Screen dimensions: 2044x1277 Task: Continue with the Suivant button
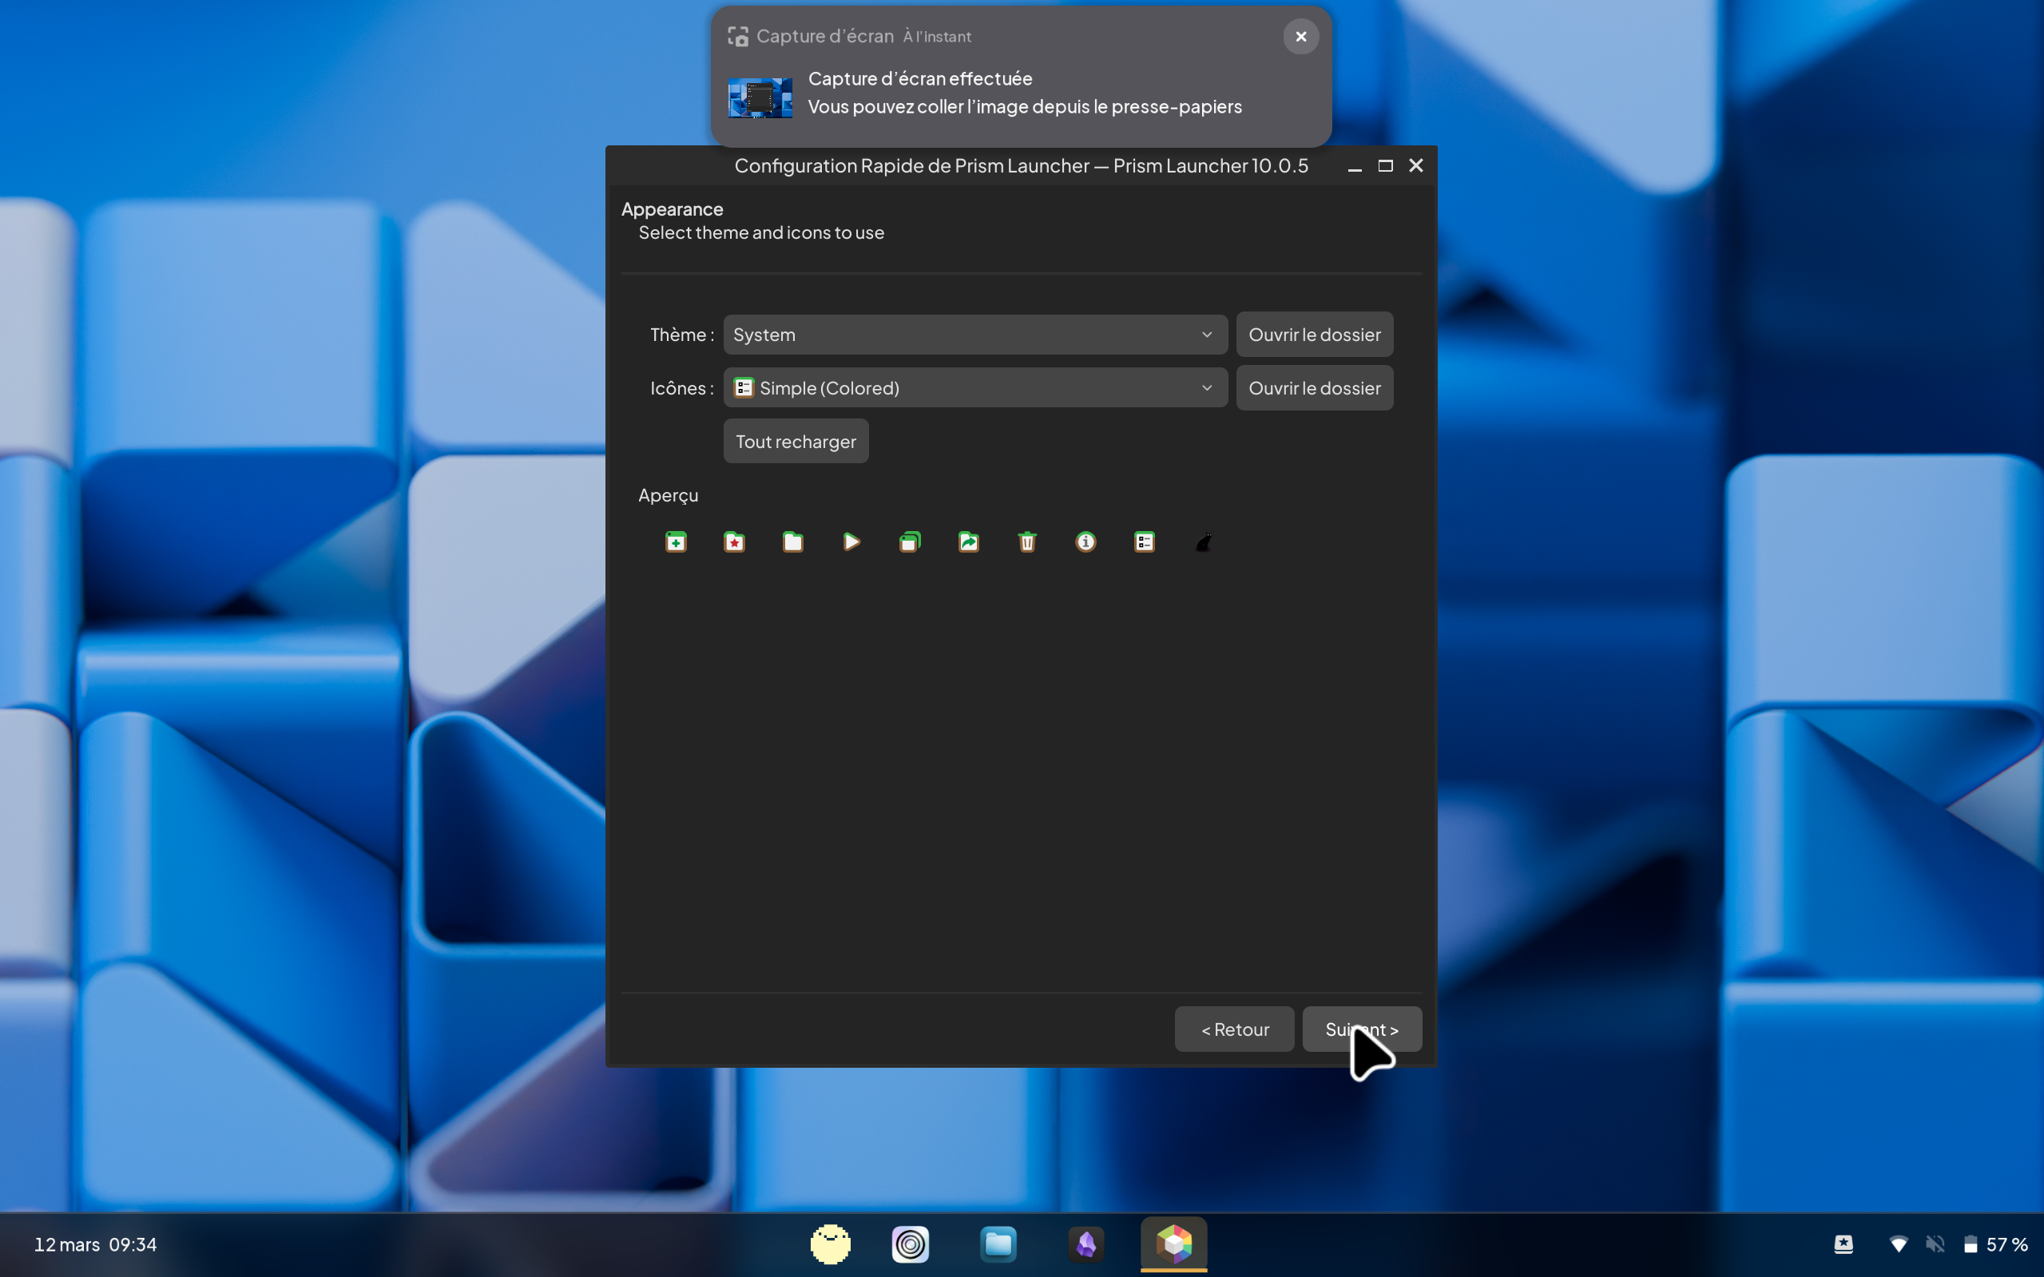[1362, 1029]
